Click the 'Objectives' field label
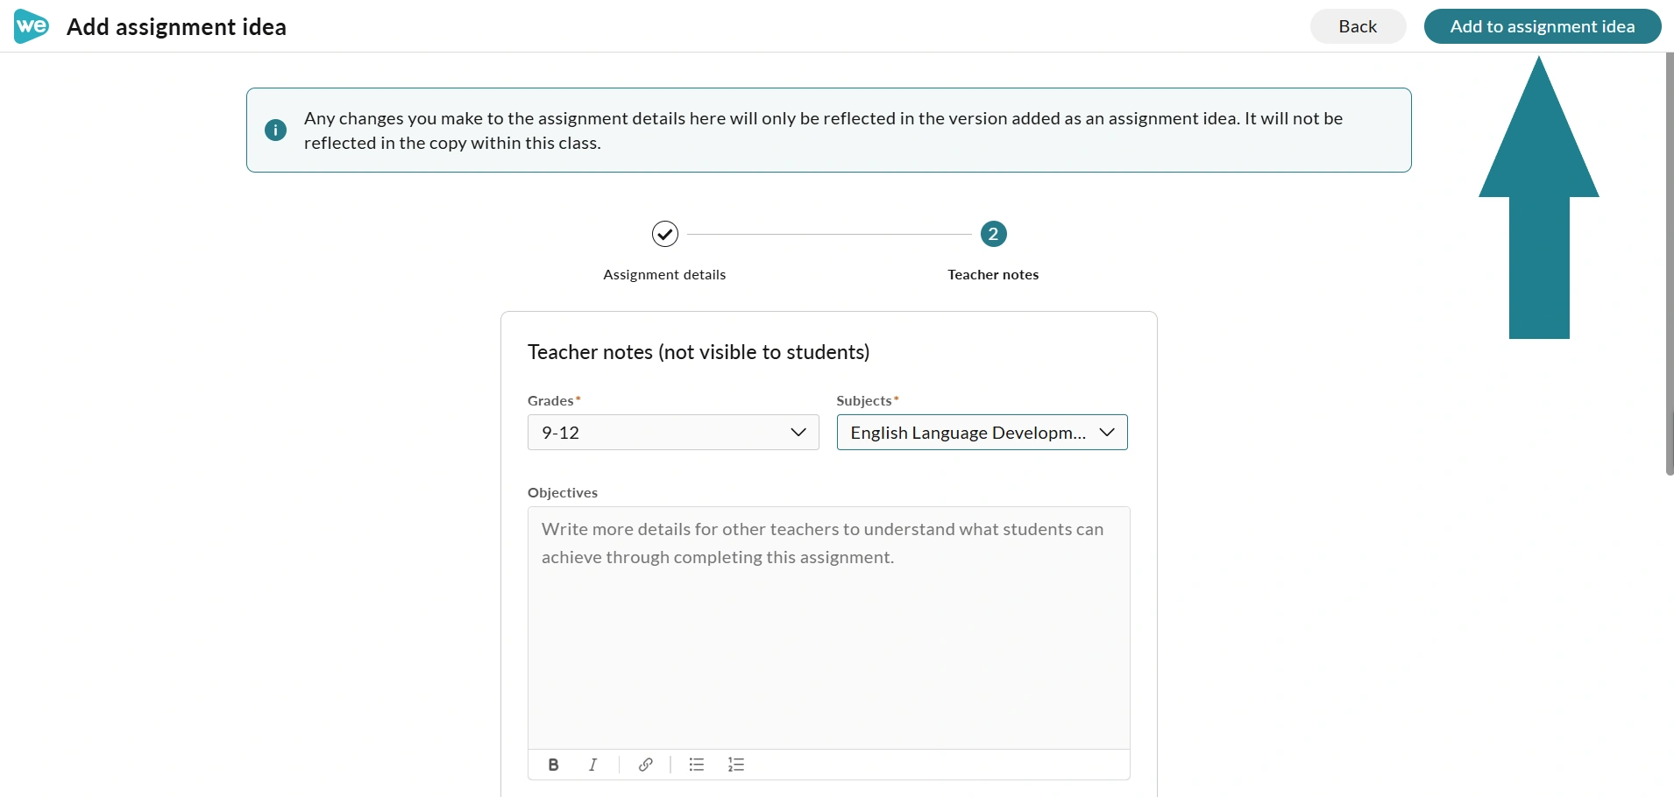 563,492
